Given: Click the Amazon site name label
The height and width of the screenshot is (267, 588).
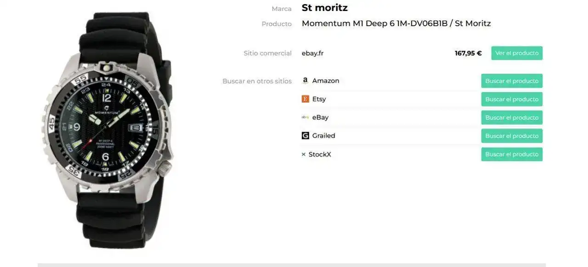Looking at the screenshot, I should click(326, 81).
